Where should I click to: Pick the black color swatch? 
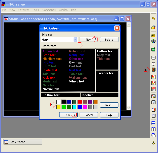(x=64, y=102)
